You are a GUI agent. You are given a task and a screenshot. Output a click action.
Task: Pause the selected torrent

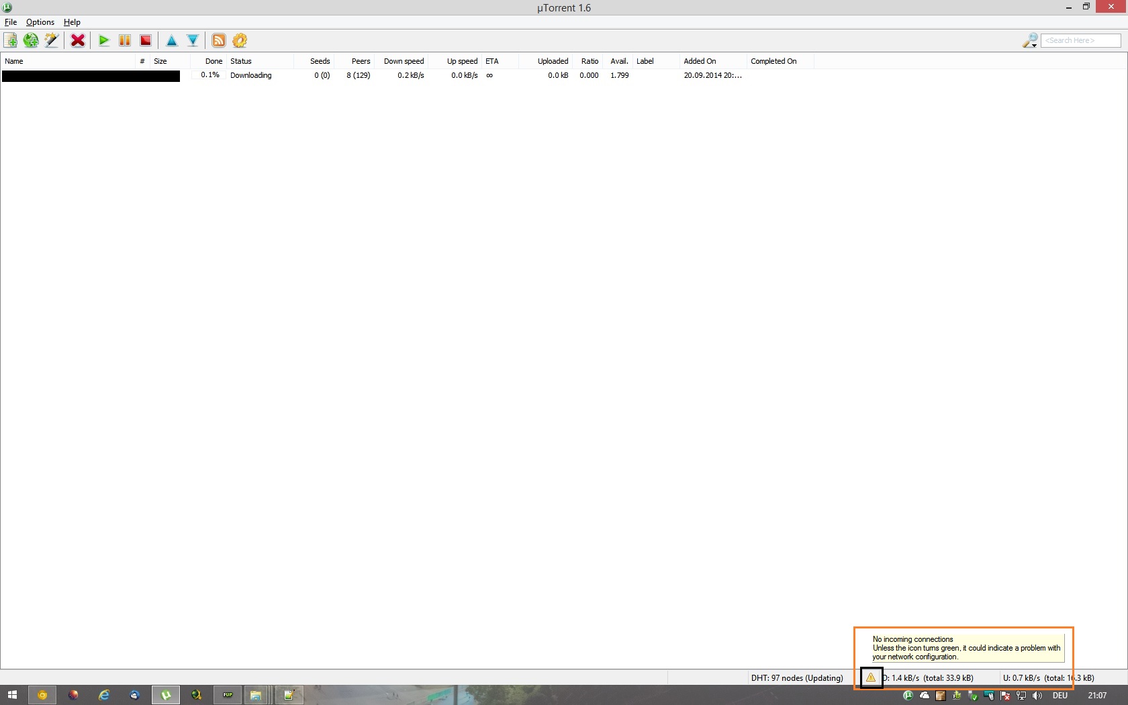125,40
